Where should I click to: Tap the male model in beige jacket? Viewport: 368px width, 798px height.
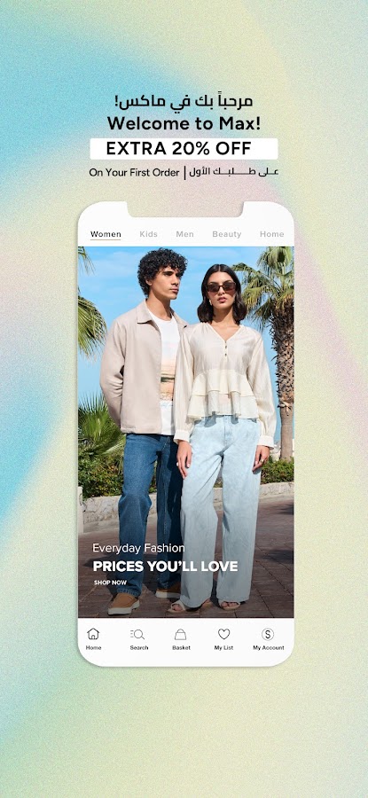coord(142,427)
